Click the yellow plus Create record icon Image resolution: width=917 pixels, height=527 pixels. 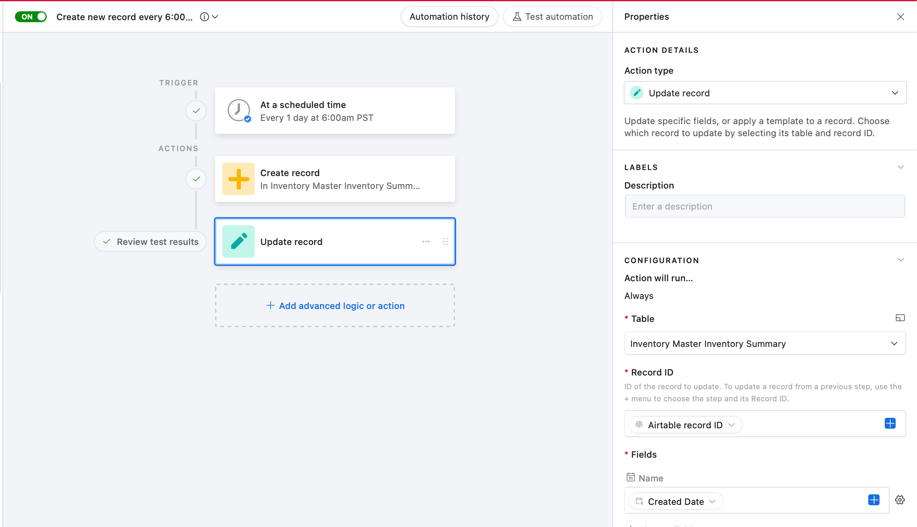239,179
